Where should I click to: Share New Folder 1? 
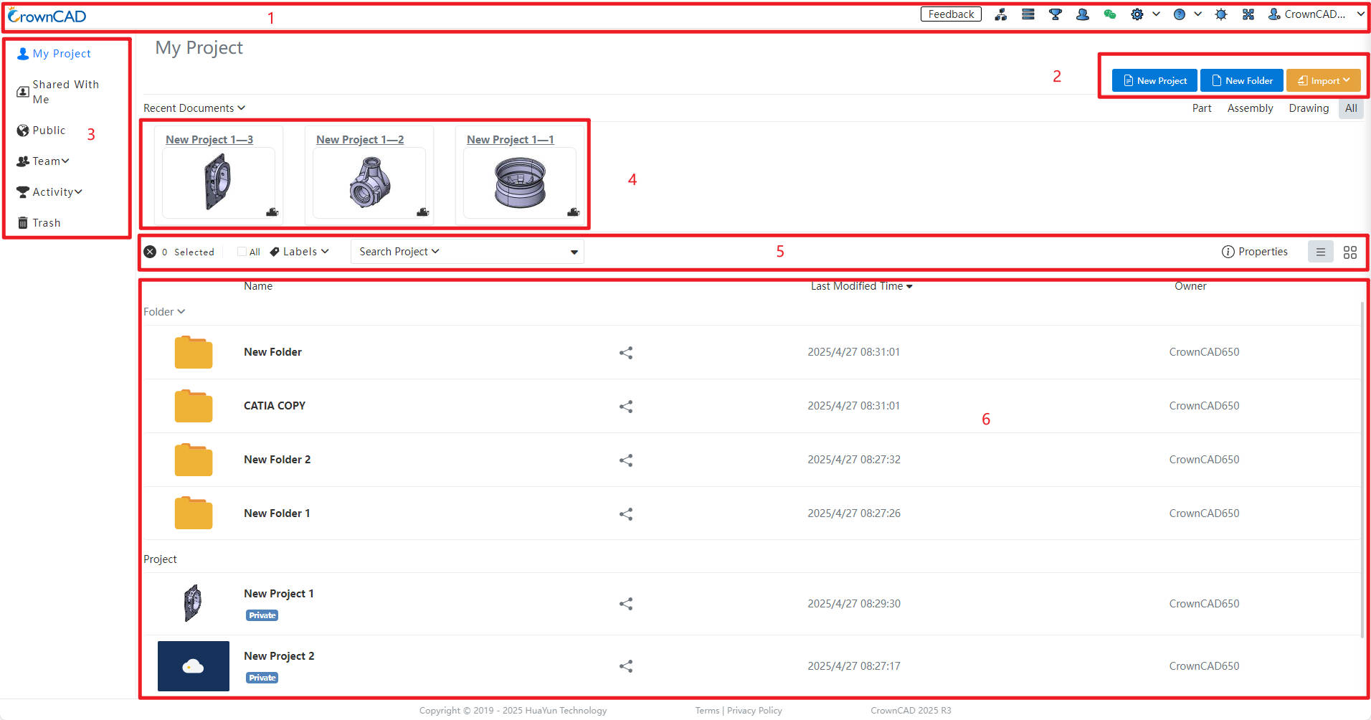click(x=626, y=514)
